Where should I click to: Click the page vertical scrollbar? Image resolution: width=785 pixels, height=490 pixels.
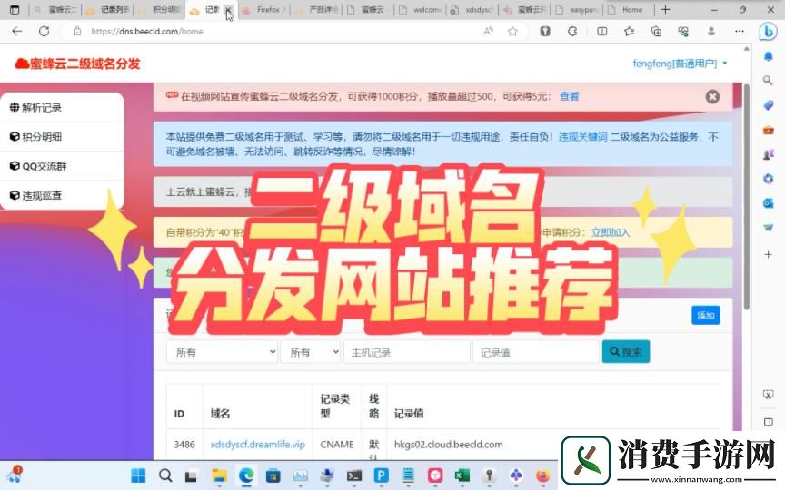click(x=747, y=198)
